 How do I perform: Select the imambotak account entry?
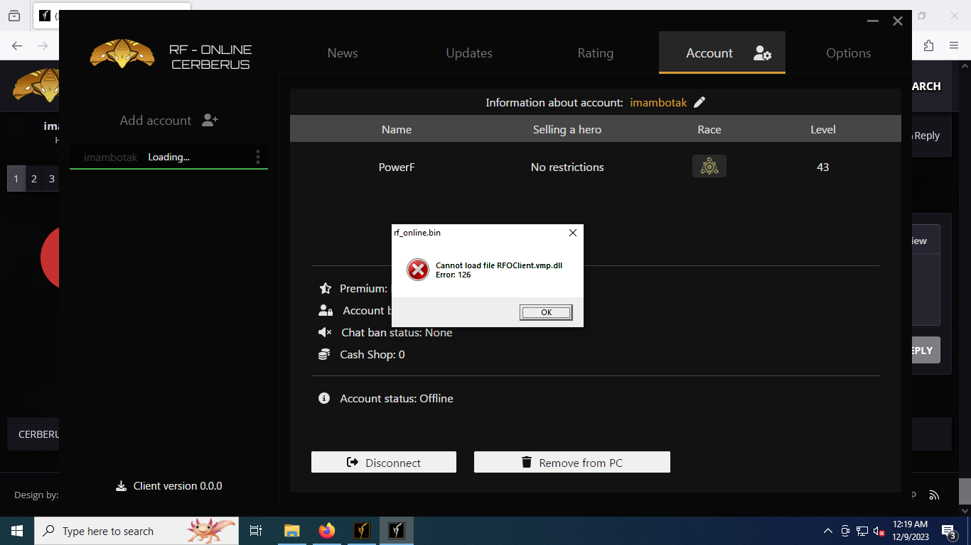[168, 157]
